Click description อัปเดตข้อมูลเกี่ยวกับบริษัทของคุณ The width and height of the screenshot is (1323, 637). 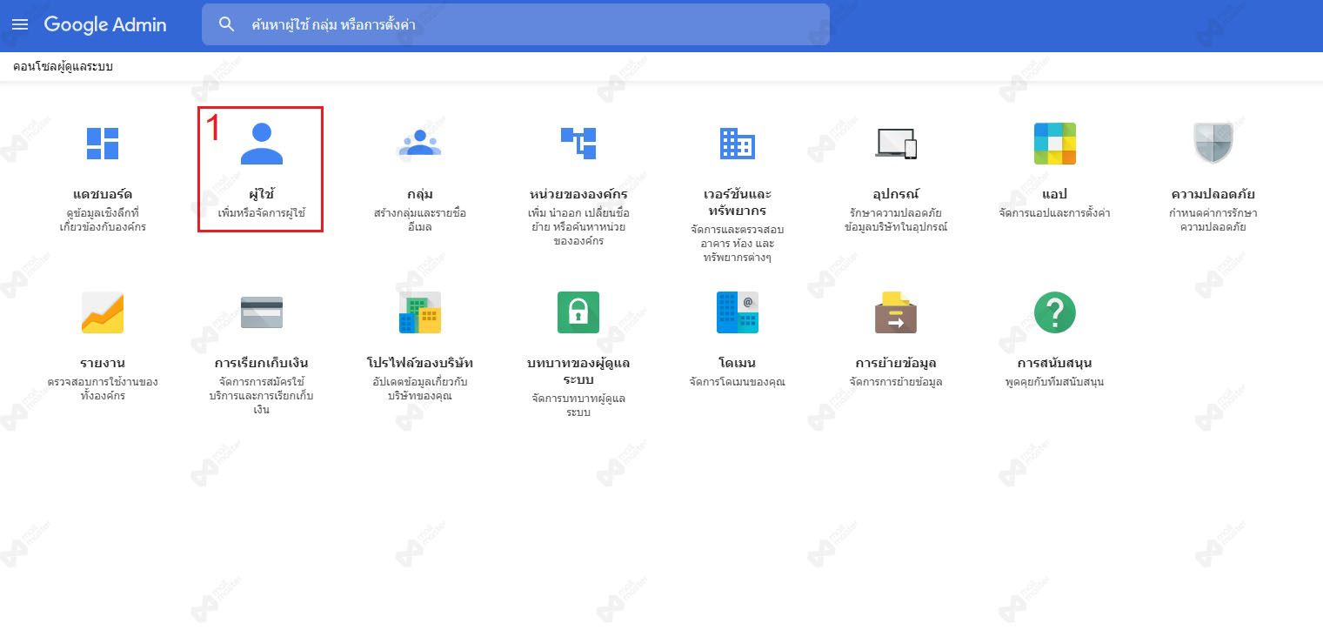[420, 389]
